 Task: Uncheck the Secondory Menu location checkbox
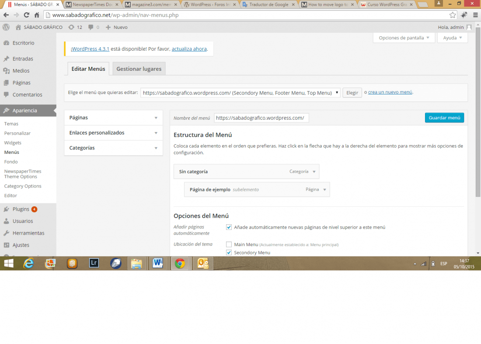pos(229,253)
